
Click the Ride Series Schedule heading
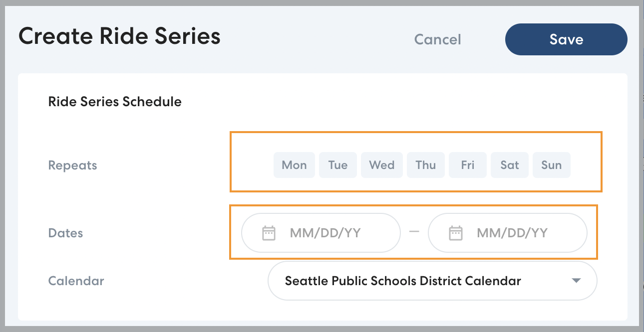115,102
